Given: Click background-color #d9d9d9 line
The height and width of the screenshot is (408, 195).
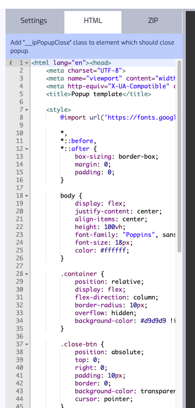Looking at the screenshot, I should click(125, 321).
